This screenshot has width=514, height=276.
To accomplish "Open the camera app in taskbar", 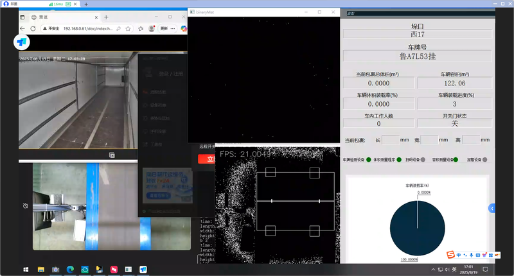I will click(x=56, y=270).
